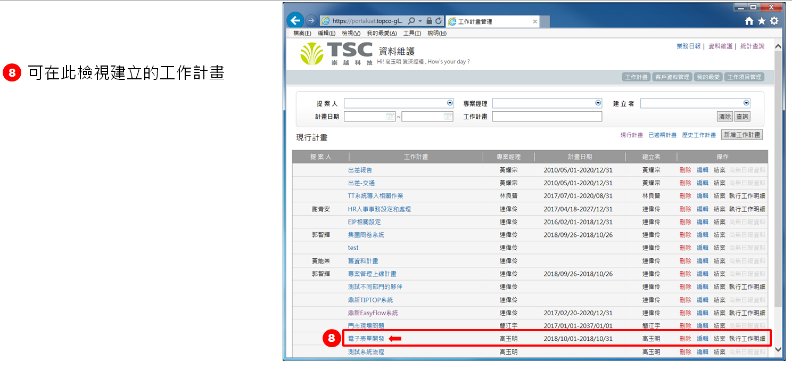
Task: Open the 工具(T) menu
Action: [x=412, y=34]
